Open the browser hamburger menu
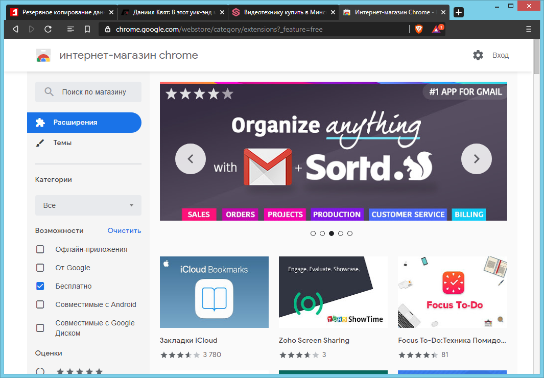Screen dimensions: 544x378 click(528, 29)
